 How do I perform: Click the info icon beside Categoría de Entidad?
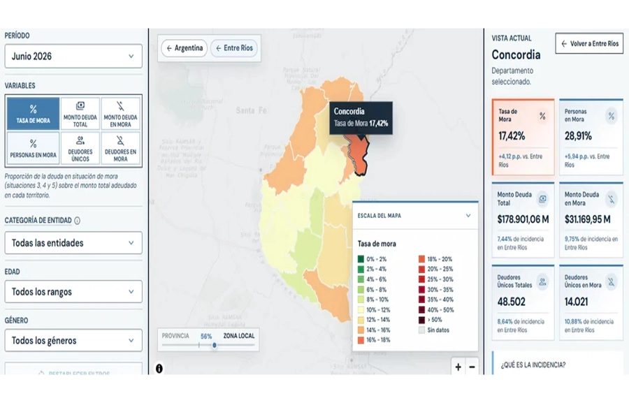[78, 221]
